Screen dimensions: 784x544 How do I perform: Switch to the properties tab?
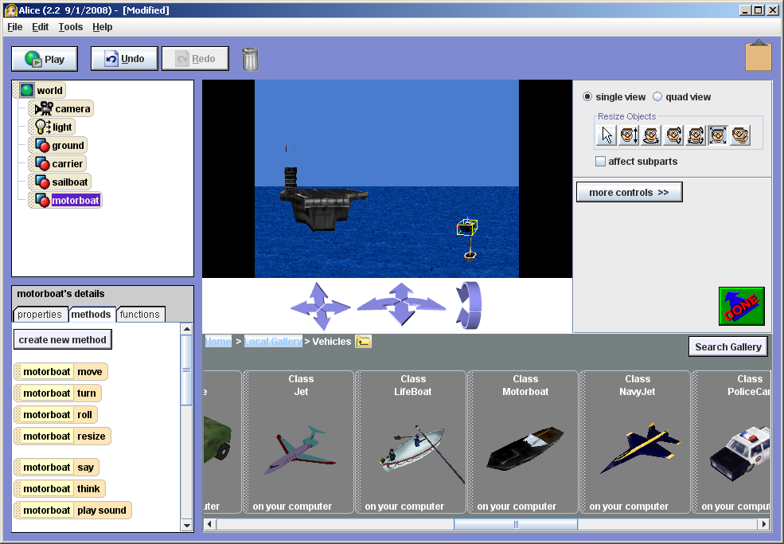[40, 315]
